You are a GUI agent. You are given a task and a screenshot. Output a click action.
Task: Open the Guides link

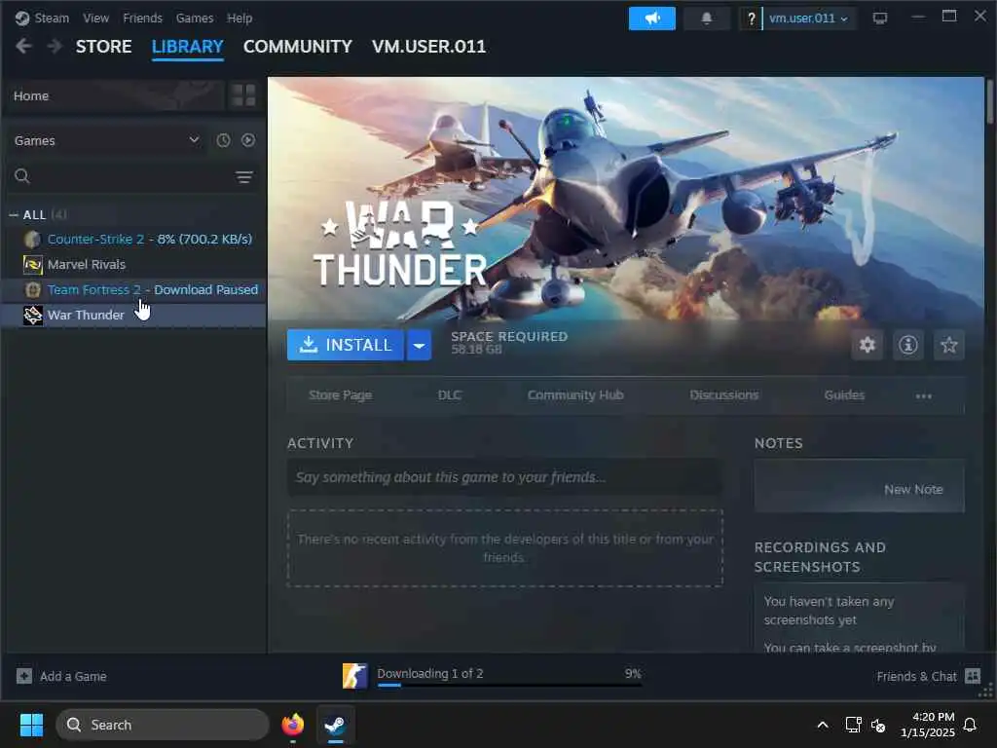pyautogui.click(x=844, y=395)
